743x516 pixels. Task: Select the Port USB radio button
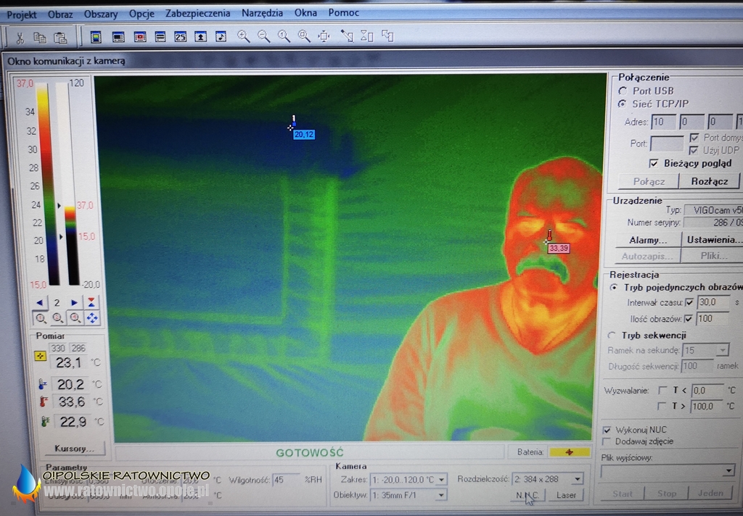coord(623,91)
